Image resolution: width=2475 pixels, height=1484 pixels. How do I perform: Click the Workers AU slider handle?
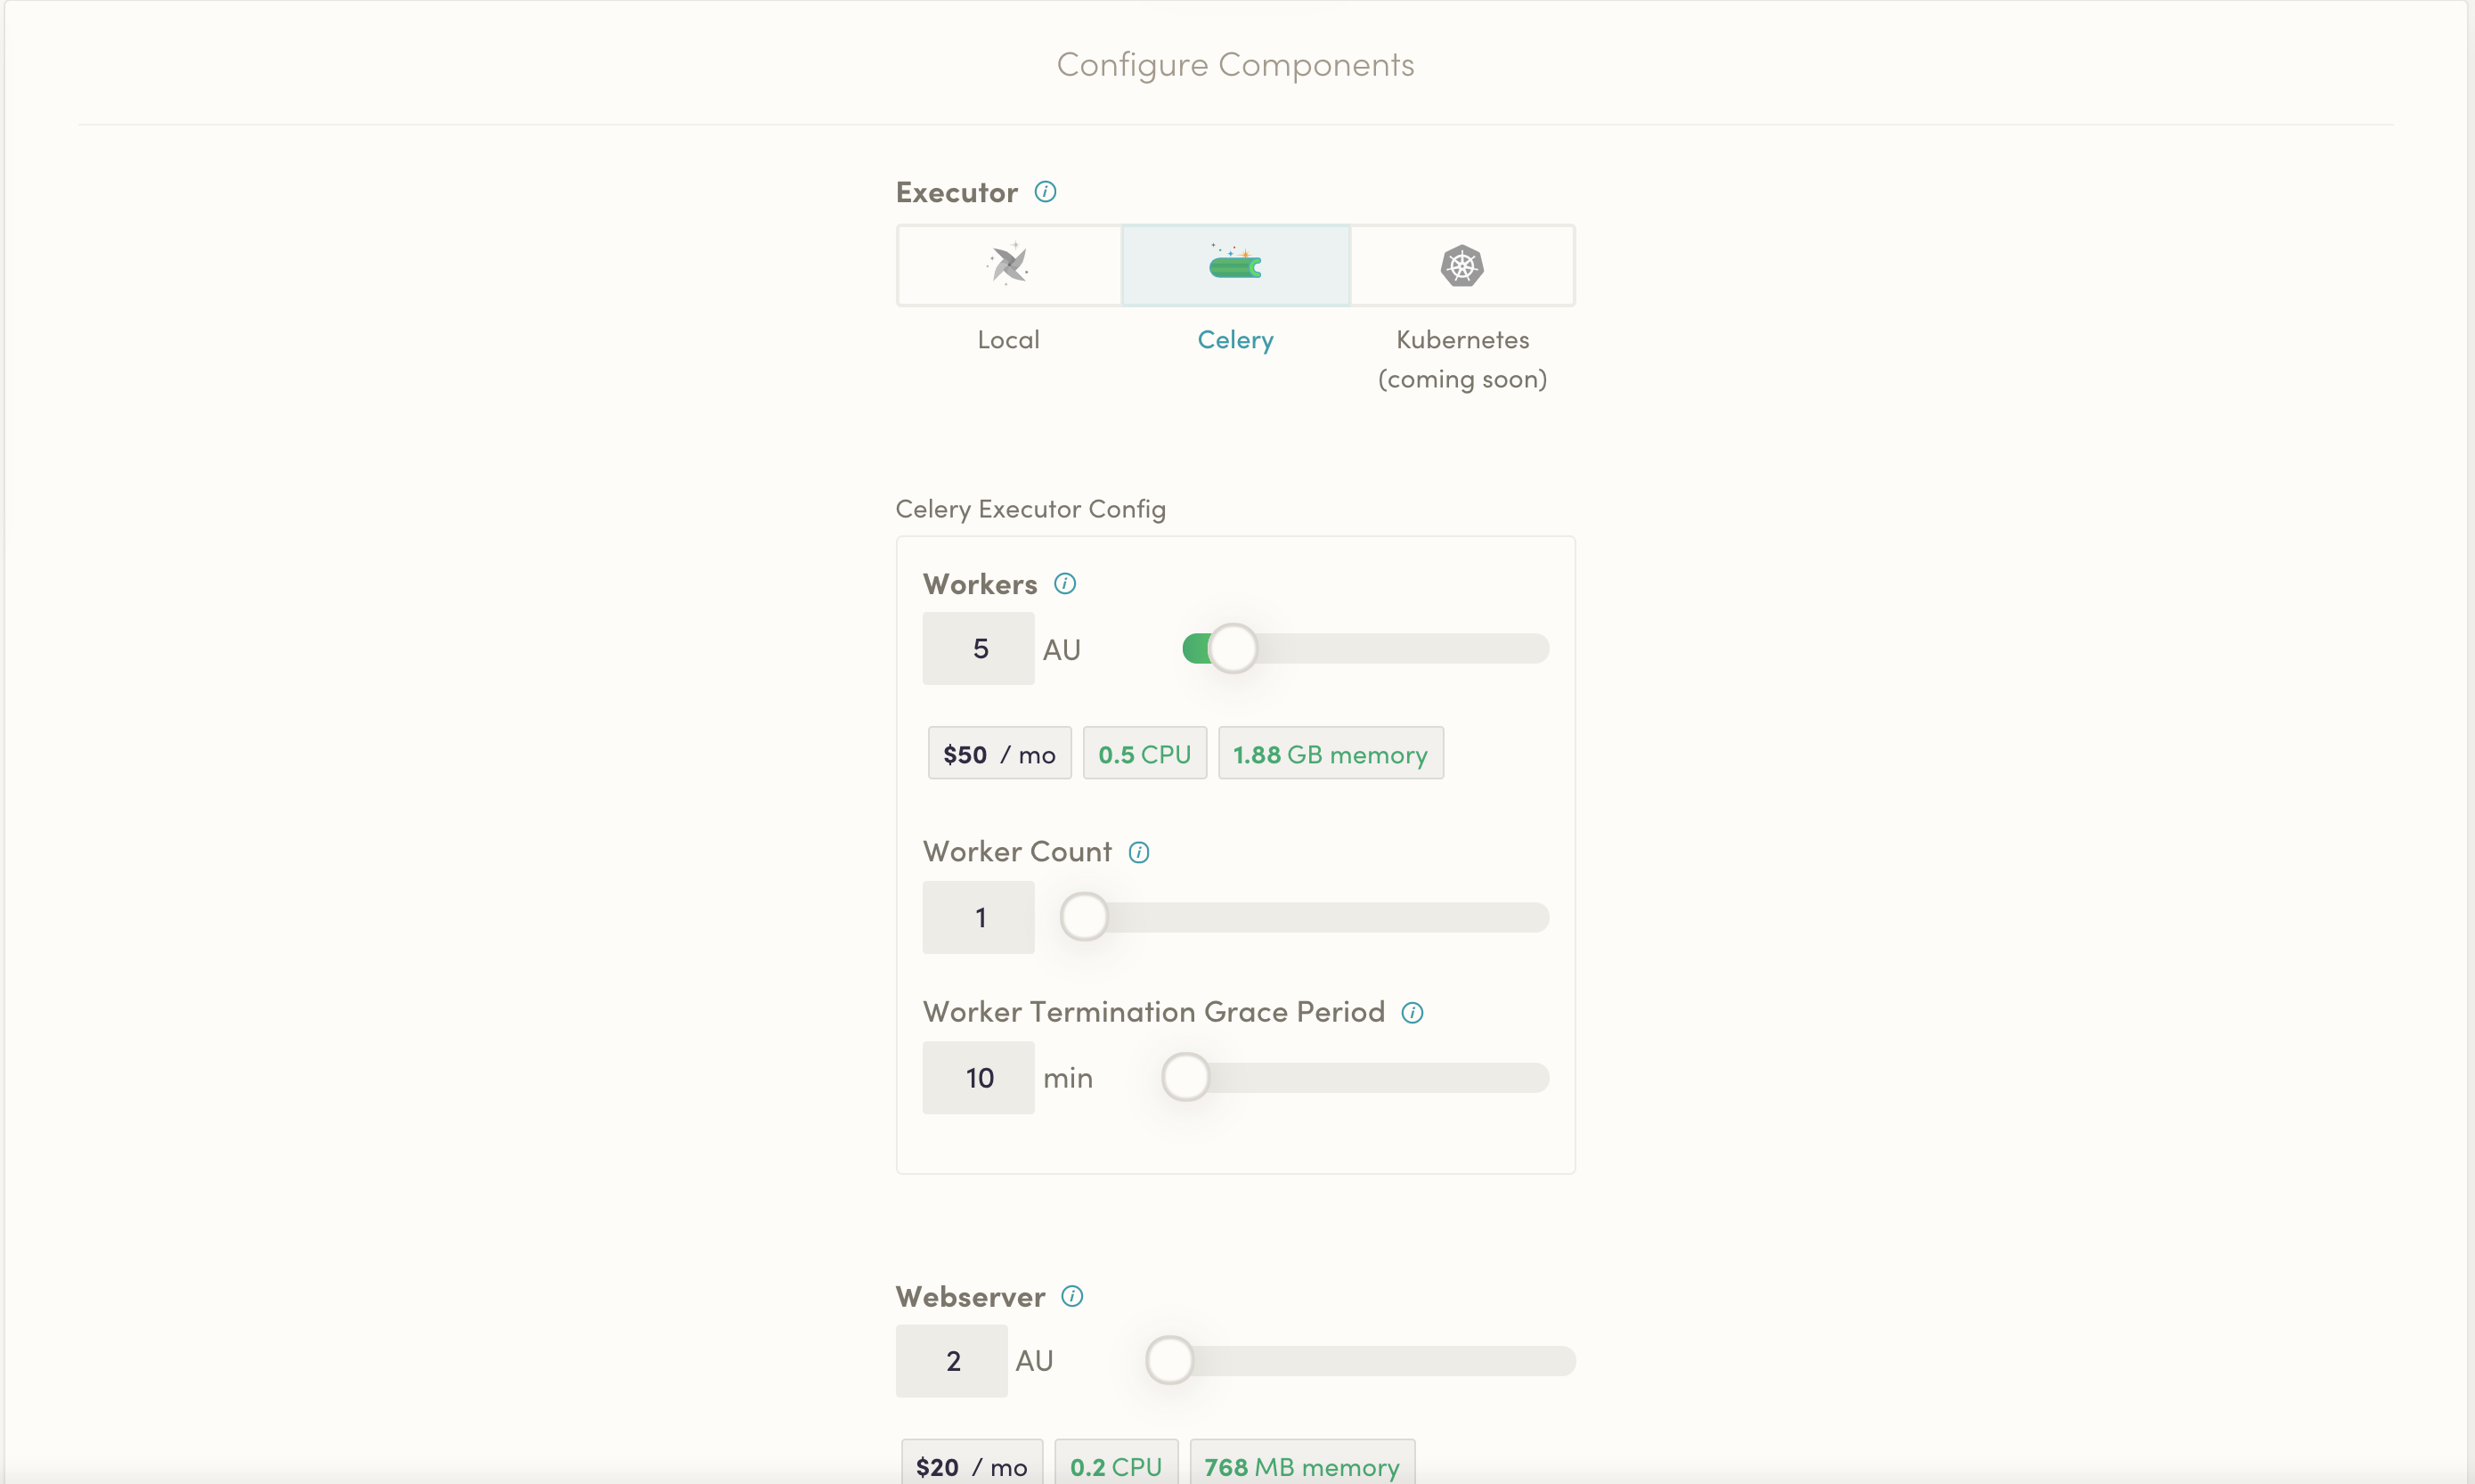pos(1233,649)
